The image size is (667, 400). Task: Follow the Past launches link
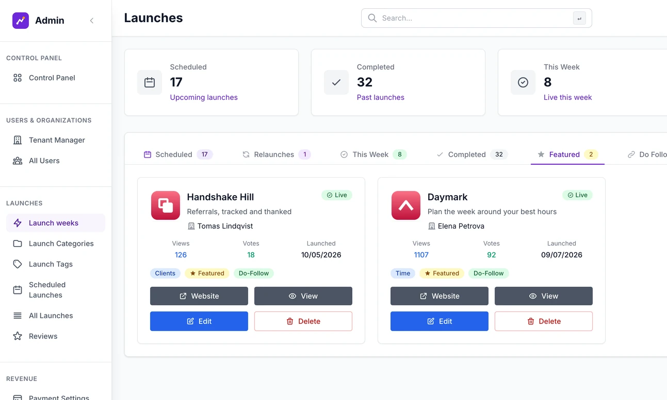[x=381, y=97]
